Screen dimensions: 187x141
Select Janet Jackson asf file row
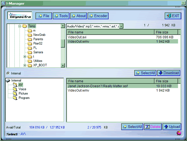pyautogui.click(x=123, y=86)
